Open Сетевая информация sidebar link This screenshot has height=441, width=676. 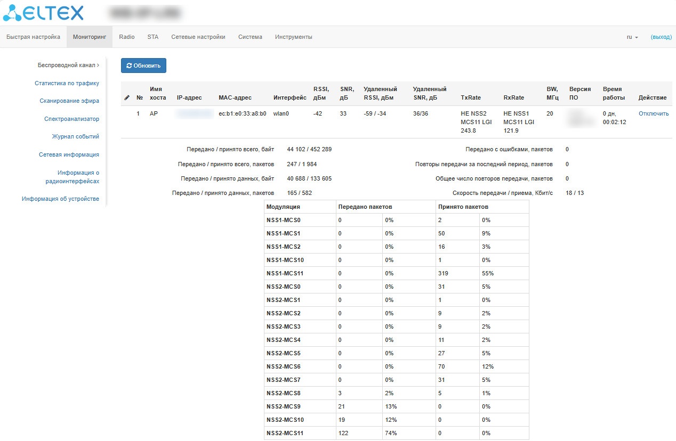click(69, 154)
